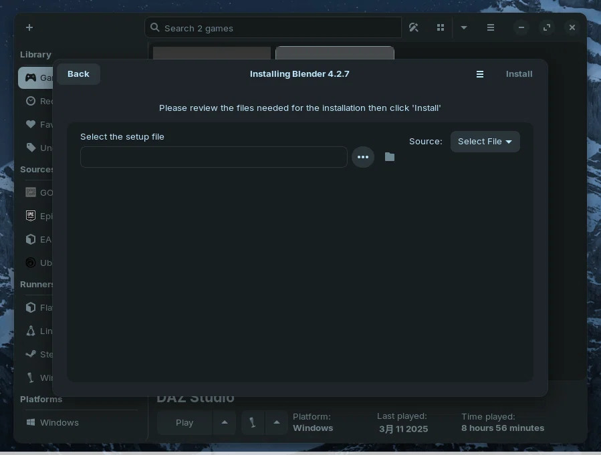Go Back in the installer dialog
Screen dimensions: 601x455
coord(78,74)
